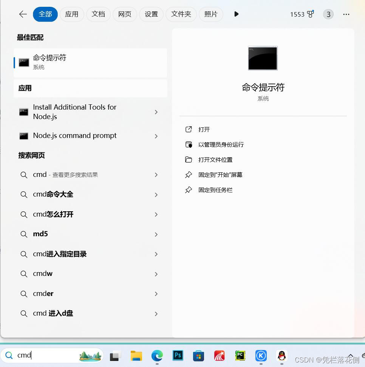Click the taskbar search box containing cmd
The width and height of the screenshot is (365, 367).
tap(52, 355)
